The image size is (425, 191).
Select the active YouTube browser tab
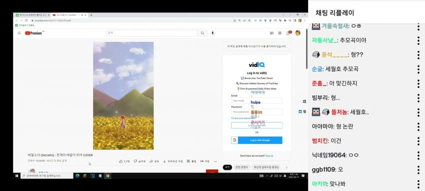point(69,15)
